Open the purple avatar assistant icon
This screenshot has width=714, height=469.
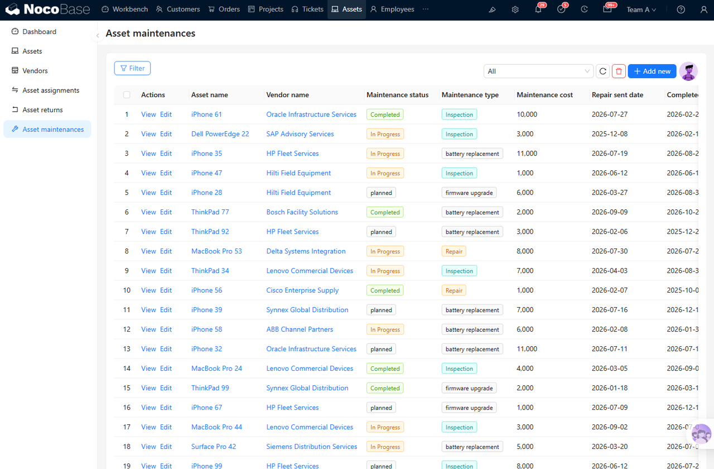pyautogui.click(x=689, y=71)
